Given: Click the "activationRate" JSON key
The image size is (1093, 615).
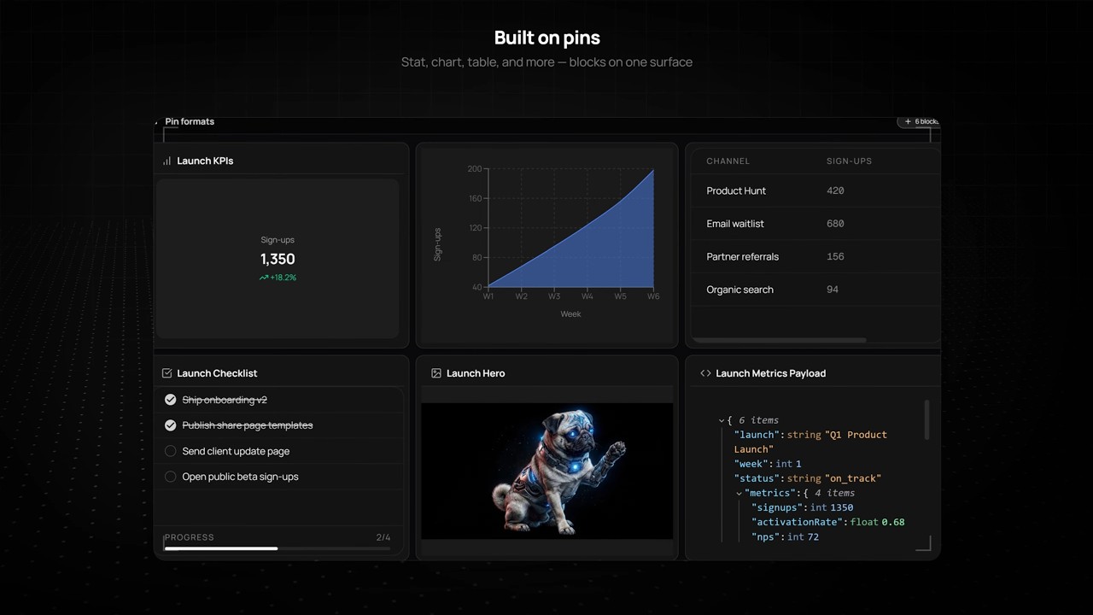Looking at the screenshot, I should pos(798,522).
